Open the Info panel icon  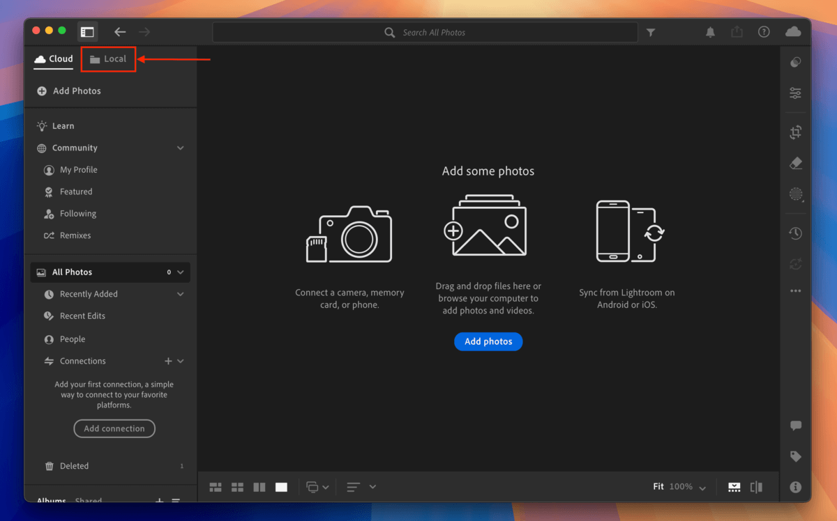pos(796,487)
